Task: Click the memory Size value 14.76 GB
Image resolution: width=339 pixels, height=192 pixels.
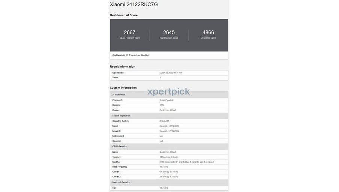Action: (164, 188)
